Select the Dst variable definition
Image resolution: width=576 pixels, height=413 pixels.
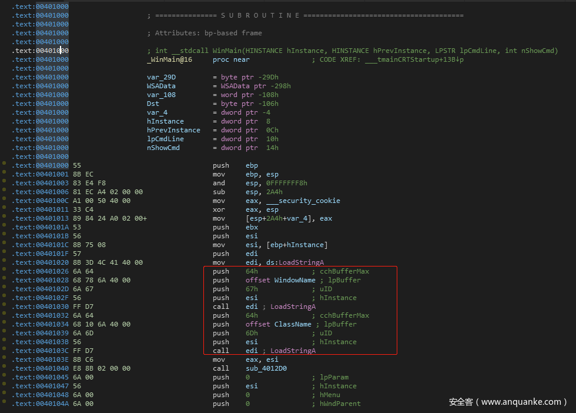(153, 104)
